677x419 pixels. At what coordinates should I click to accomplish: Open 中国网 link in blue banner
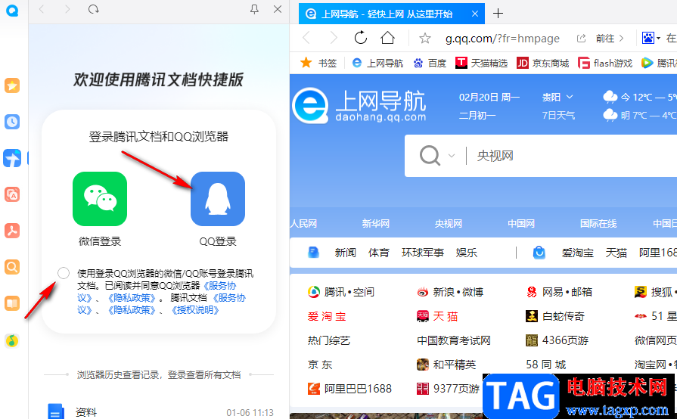point(521,224)
